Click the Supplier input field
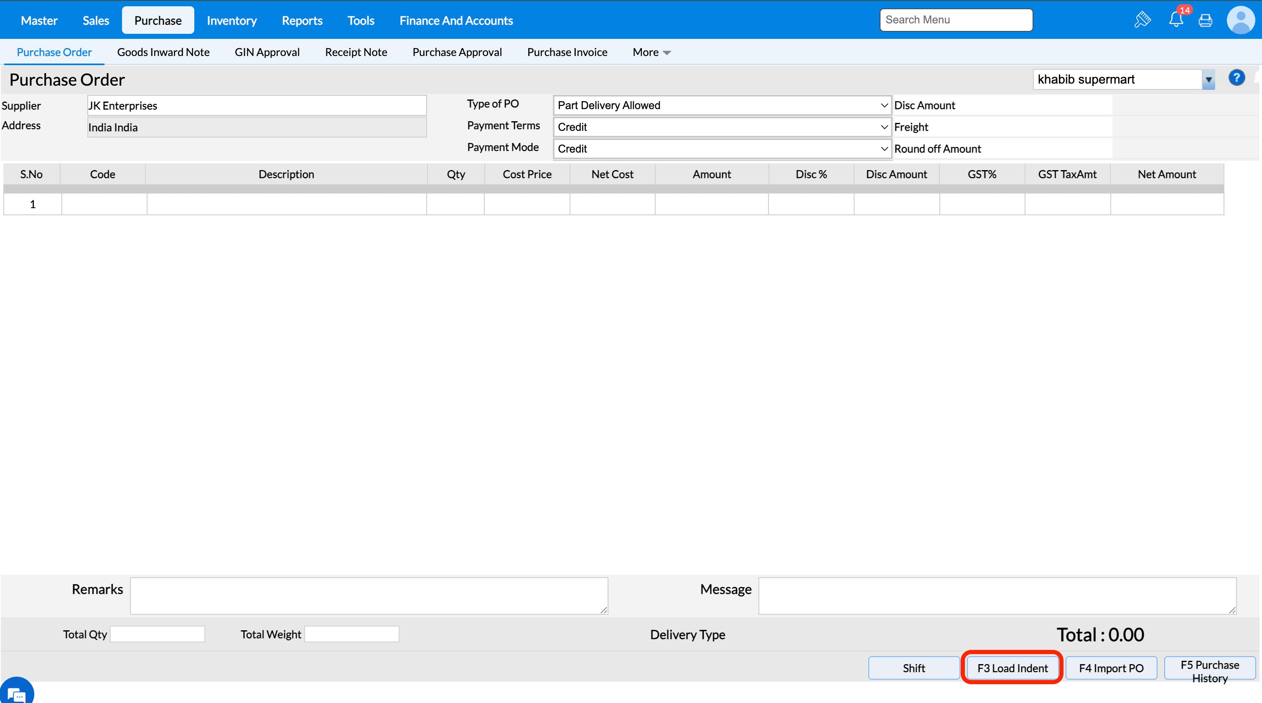 257,106
